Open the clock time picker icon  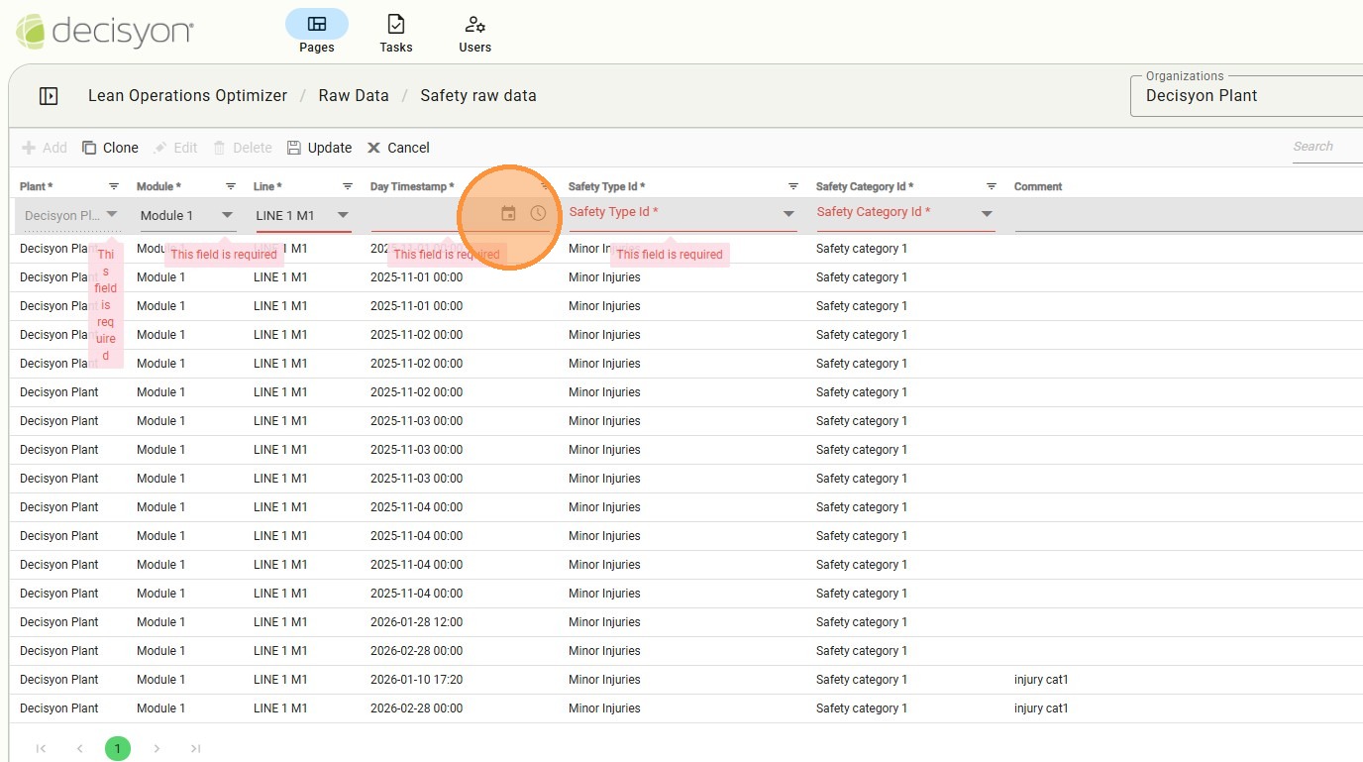point(538,214)
